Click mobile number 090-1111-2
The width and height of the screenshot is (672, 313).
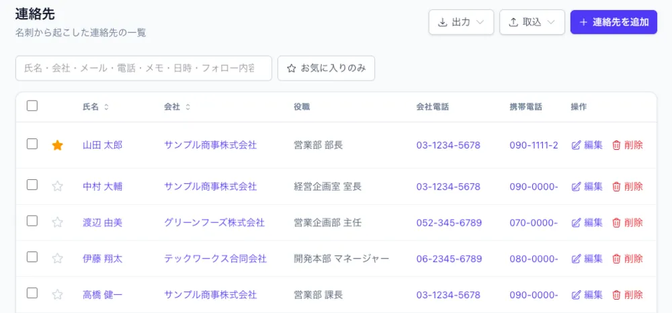[534, 145]
